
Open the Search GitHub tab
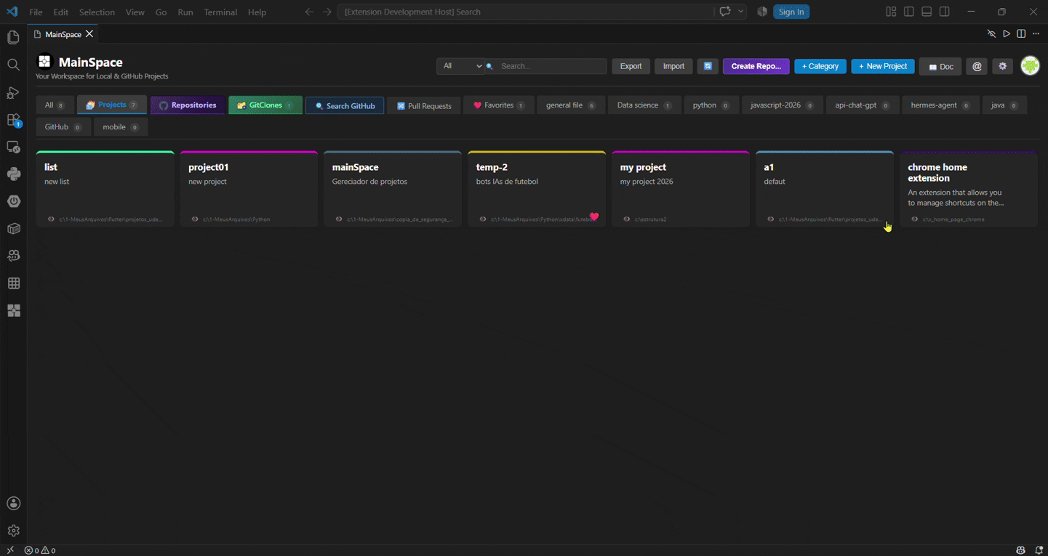345,105
